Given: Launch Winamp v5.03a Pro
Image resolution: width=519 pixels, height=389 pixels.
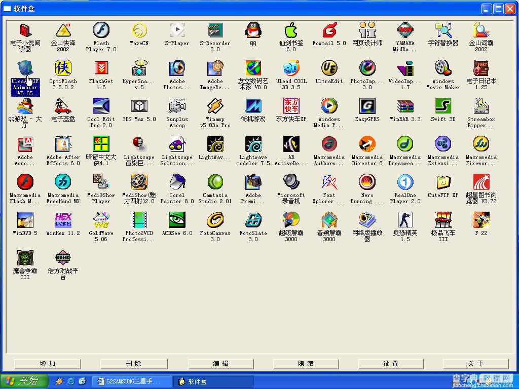Looking at the screenshot, I should tap(215, 106).
